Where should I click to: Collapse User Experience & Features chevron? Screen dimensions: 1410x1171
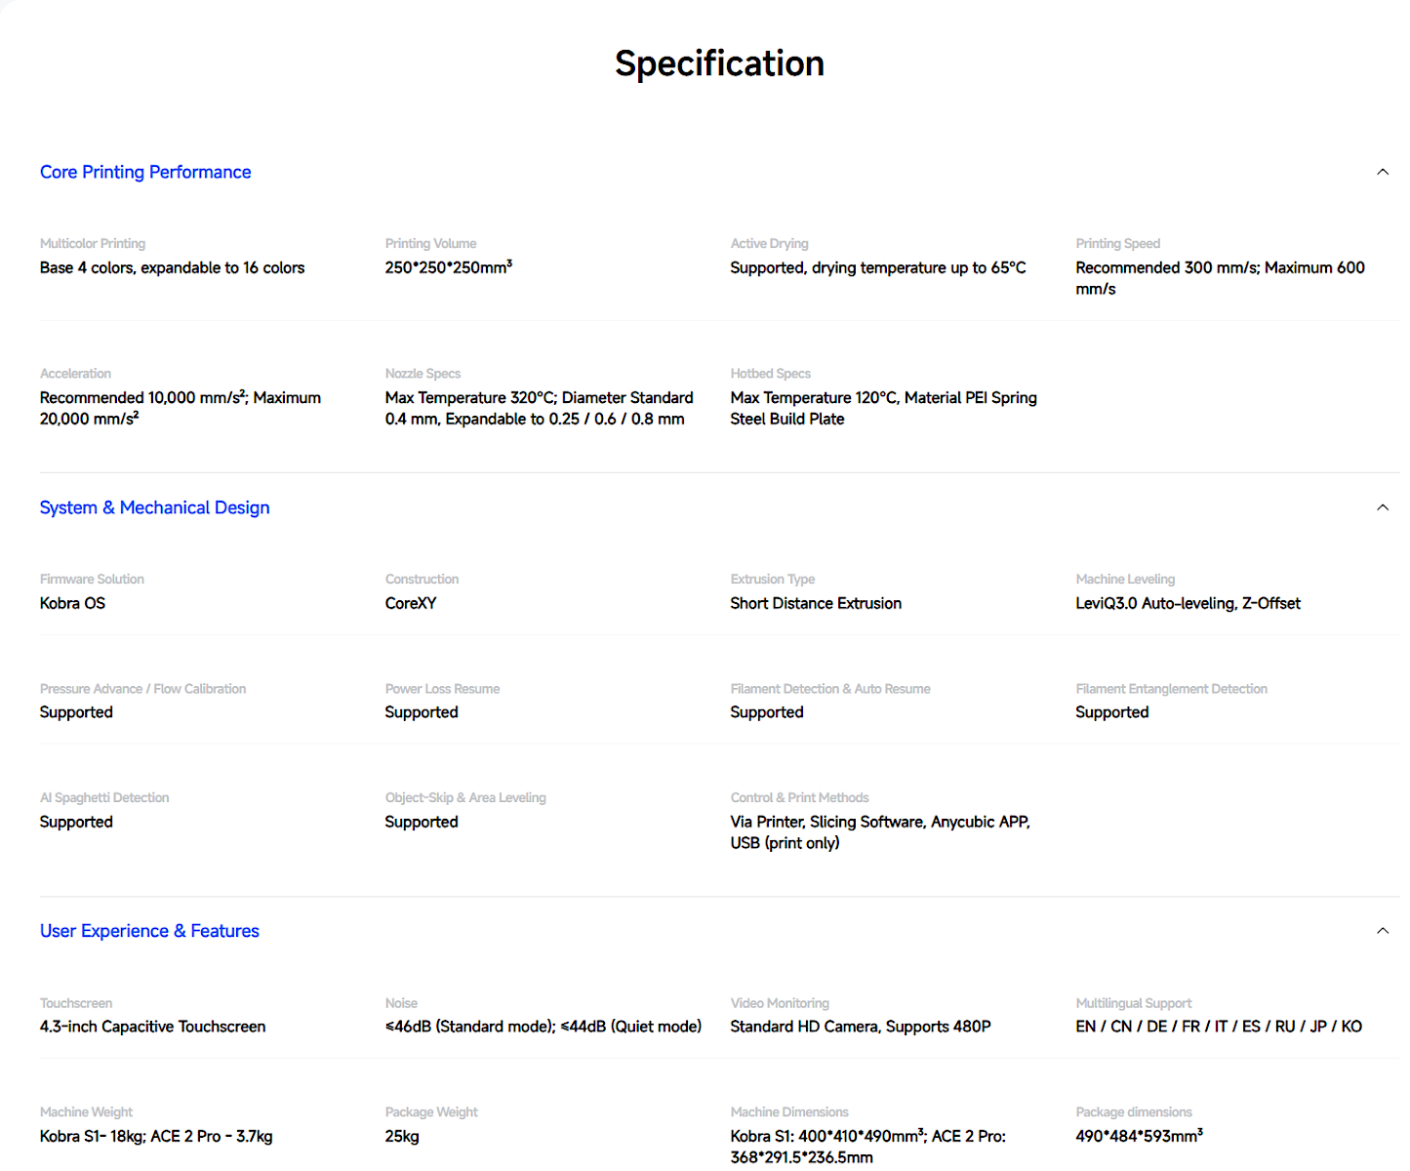coord(1382,931)
